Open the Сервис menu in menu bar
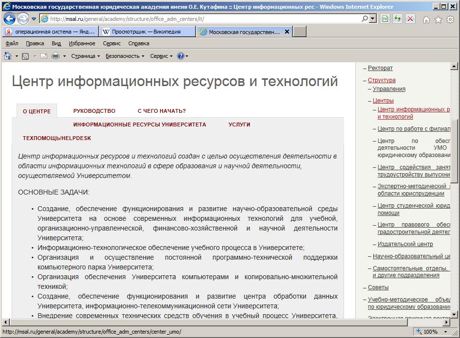Screen dimensions: 460x338 pyautogui.click(x=112, y=43)
